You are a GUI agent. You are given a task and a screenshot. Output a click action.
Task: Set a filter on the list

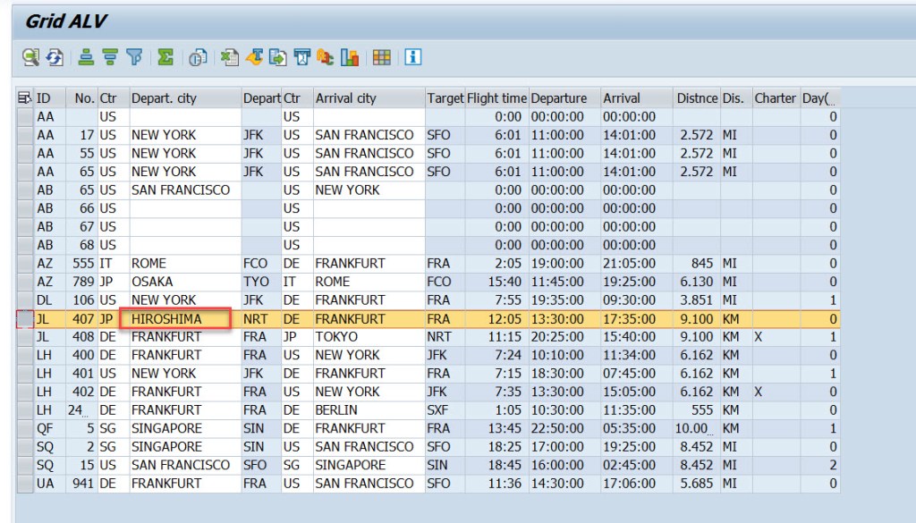pyautogui.click(x=133, y=57)
